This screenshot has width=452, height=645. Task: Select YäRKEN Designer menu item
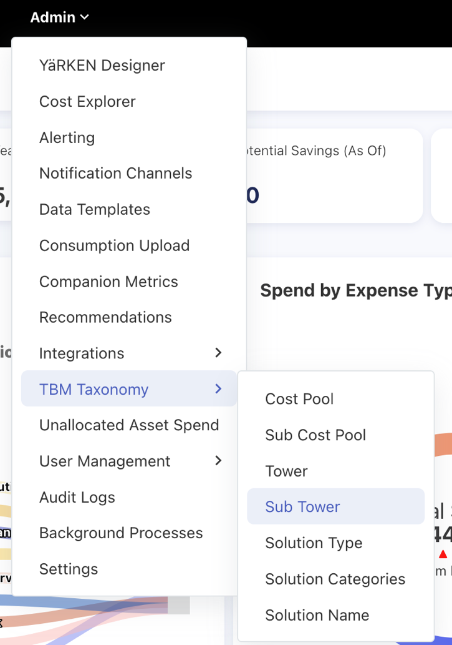pos(102,66)
